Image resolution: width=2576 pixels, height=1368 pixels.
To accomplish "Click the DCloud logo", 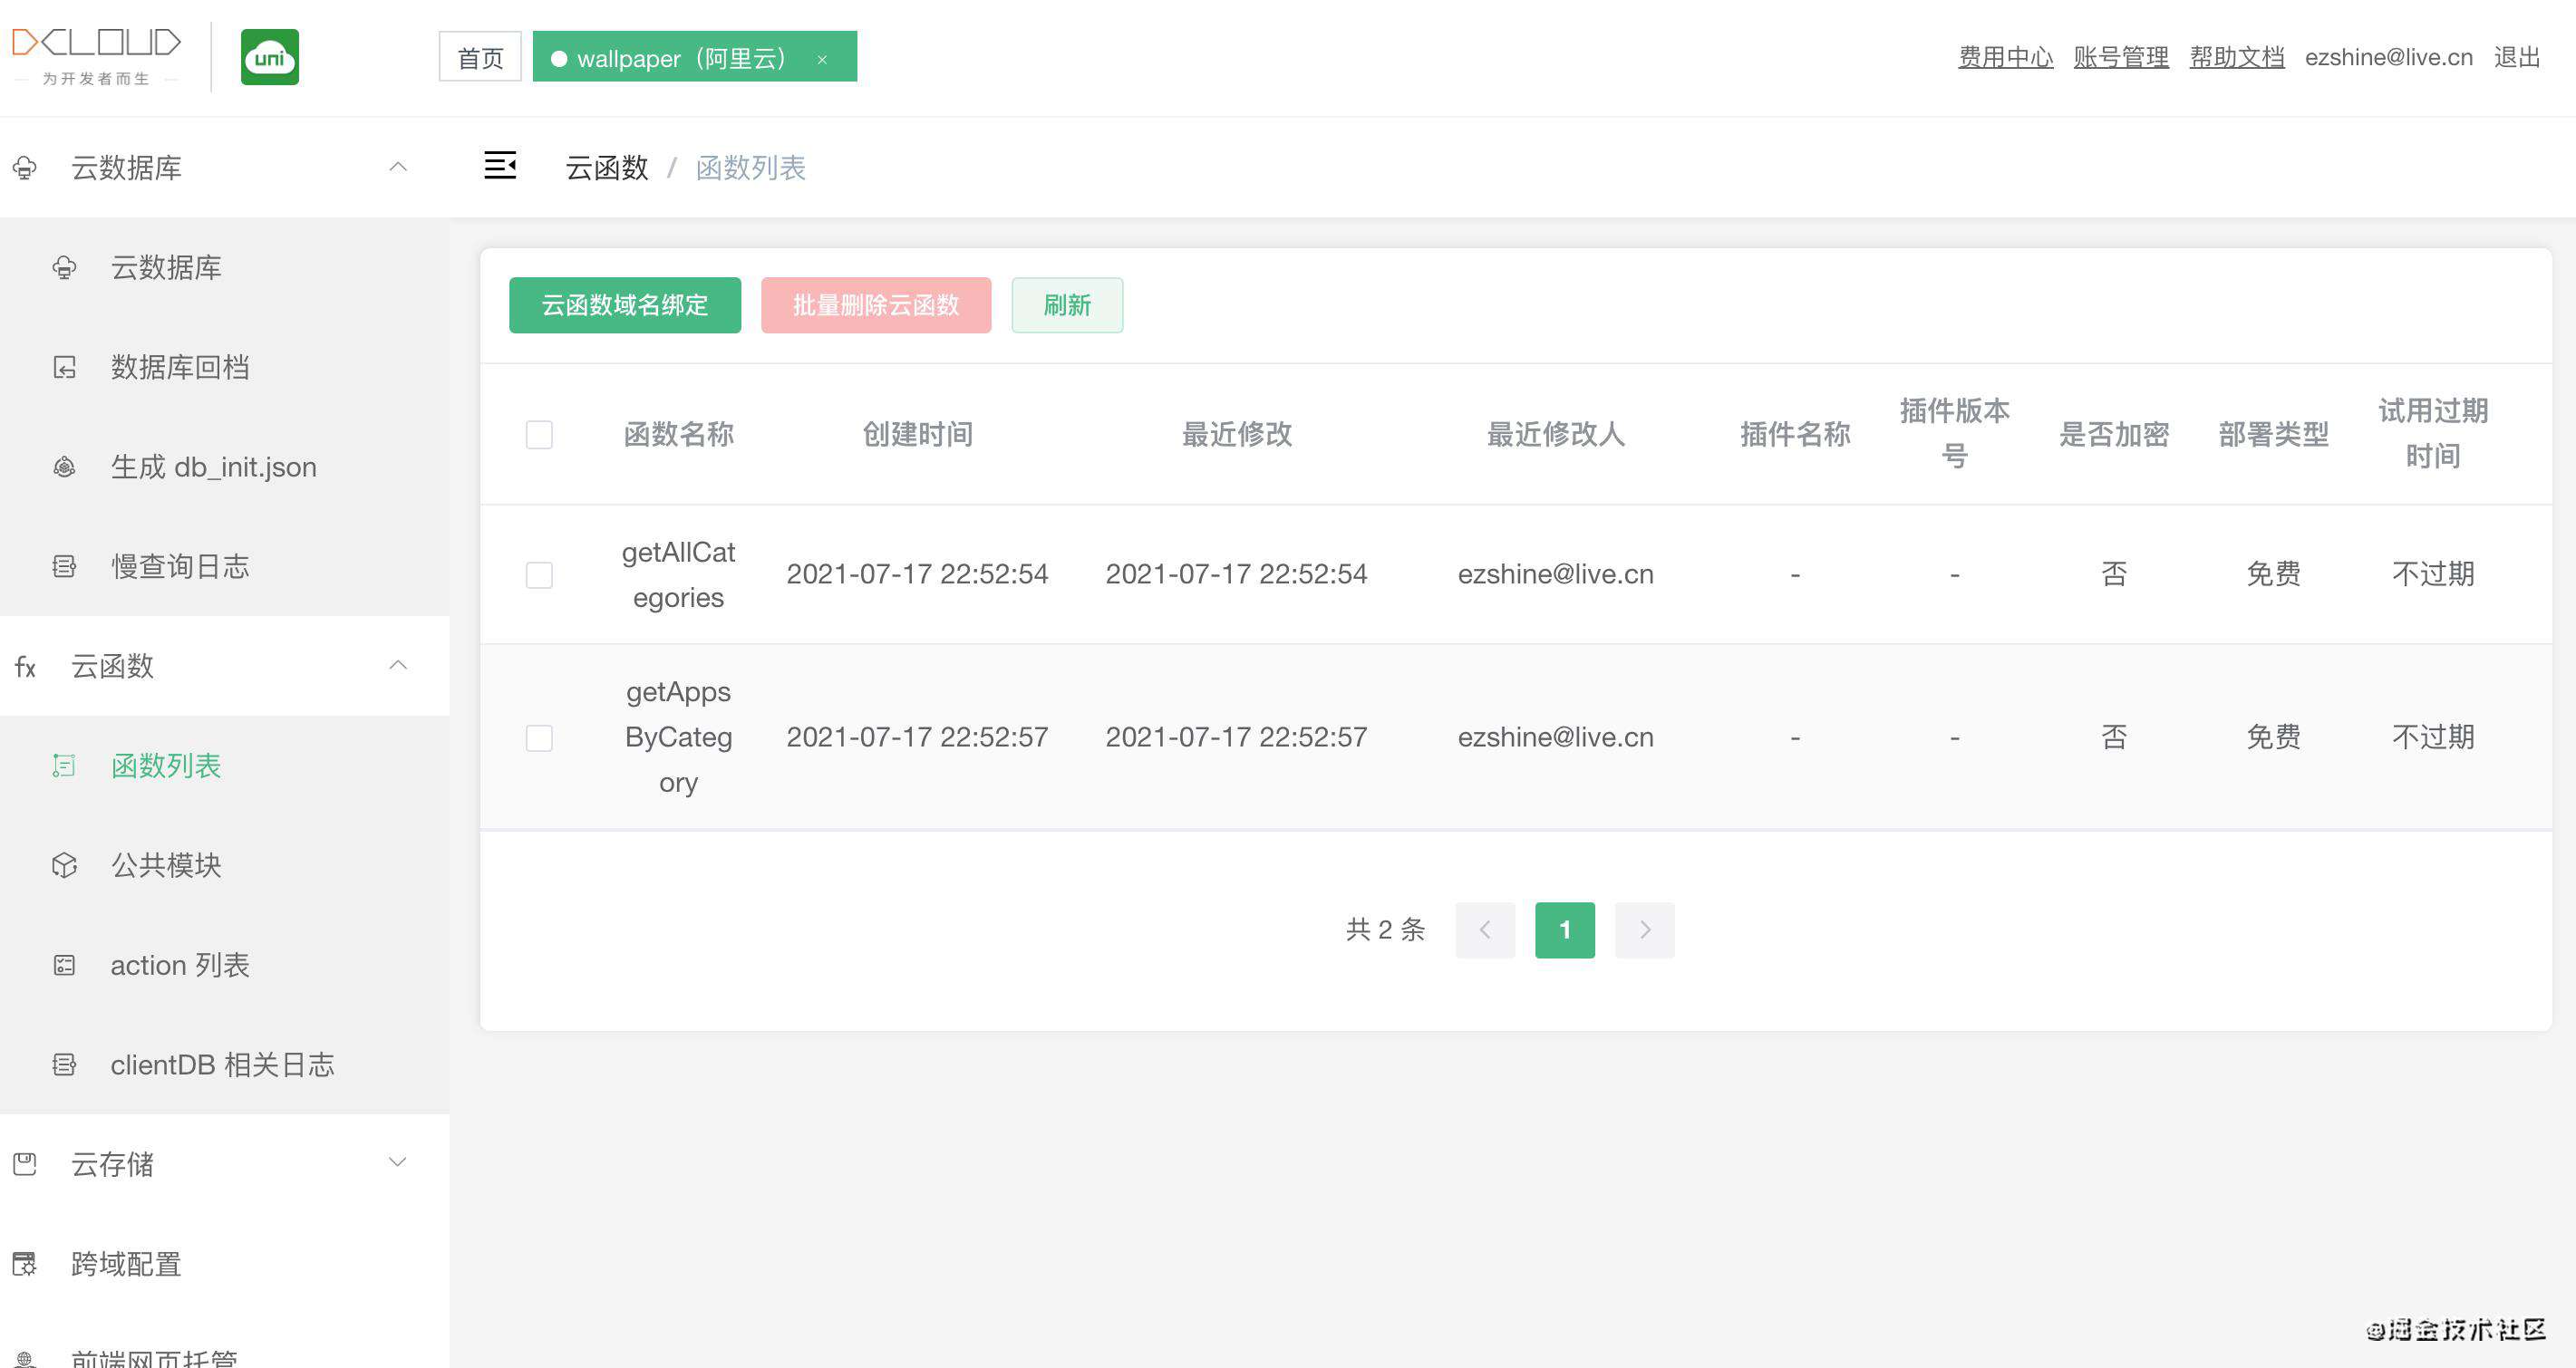I will tap(96, 56).
